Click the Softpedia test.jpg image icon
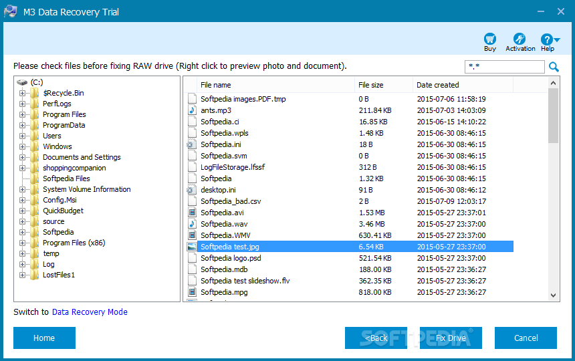 point(192,247)
